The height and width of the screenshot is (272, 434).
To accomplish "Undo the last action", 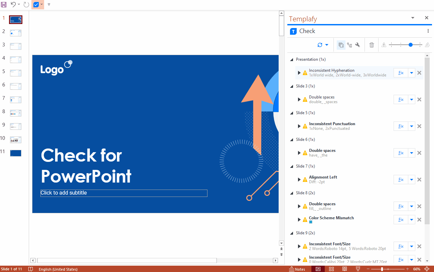I will (13, 5).
